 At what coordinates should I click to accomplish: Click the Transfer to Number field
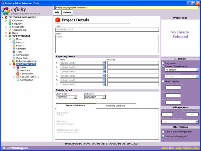click(173, 87)
